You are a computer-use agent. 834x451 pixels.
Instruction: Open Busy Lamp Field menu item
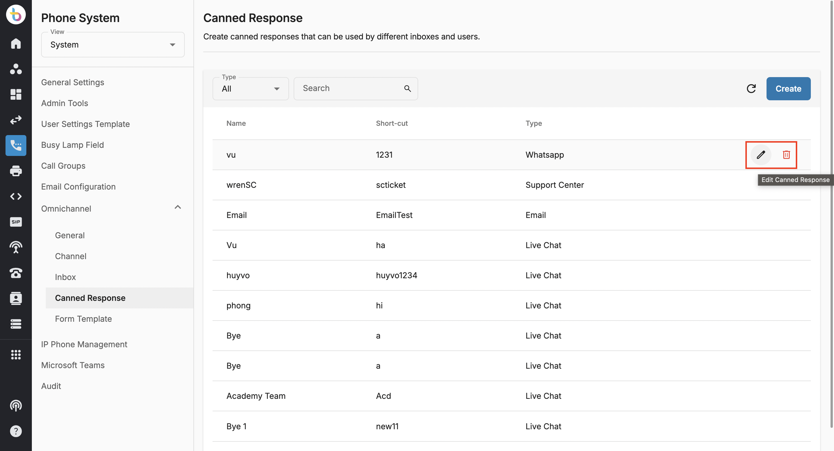[x=72, y=145]
